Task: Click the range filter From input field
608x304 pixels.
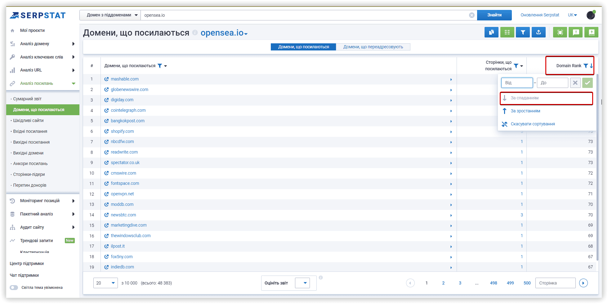Action: 517,83
